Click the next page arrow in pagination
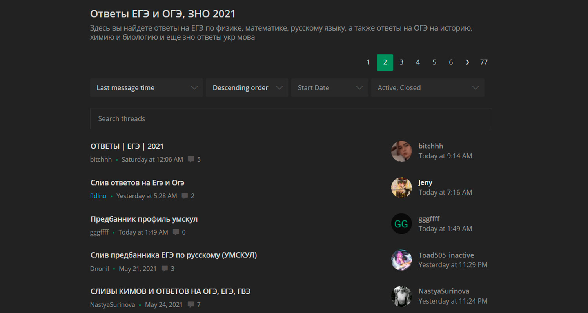588x313 pixels. pyautogui.click(x=467, y=62)
